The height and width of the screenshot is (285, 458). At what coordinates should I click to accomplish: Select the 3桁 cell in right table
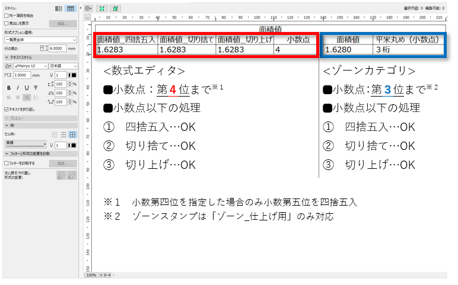pyautogui.click(x=408, y=50)
